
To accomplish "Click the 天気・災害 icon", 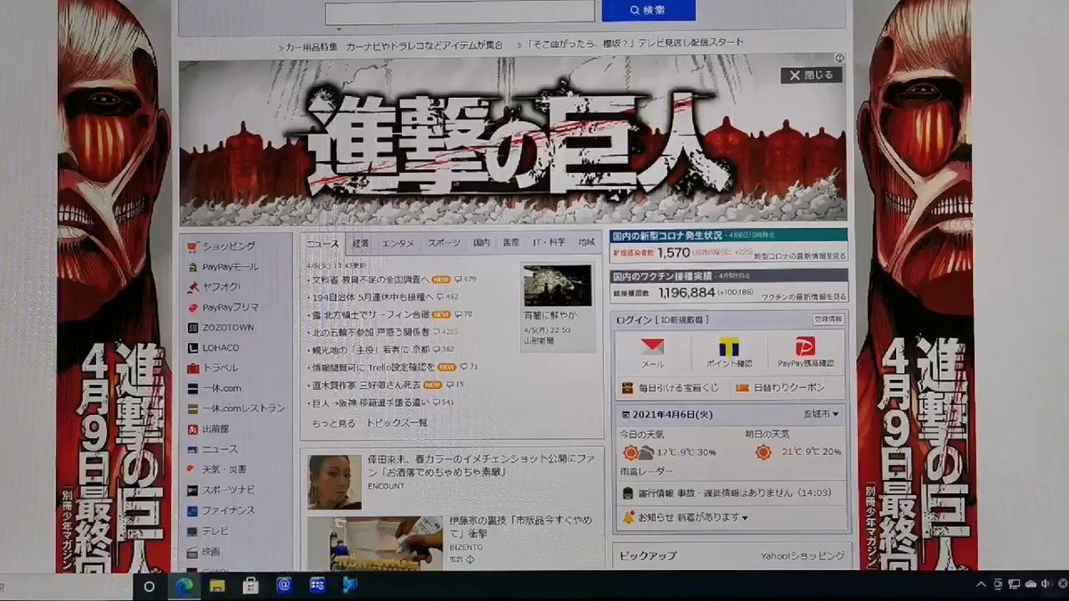I will click(x=192, y=469).
